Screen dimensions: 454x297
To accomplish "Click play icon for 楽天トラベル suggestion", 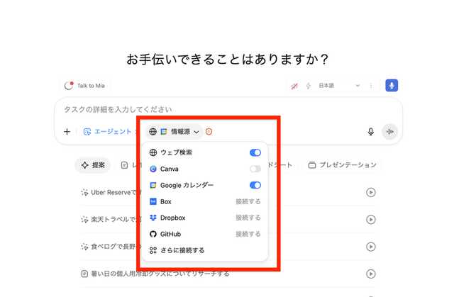I will tap(370, 220).
